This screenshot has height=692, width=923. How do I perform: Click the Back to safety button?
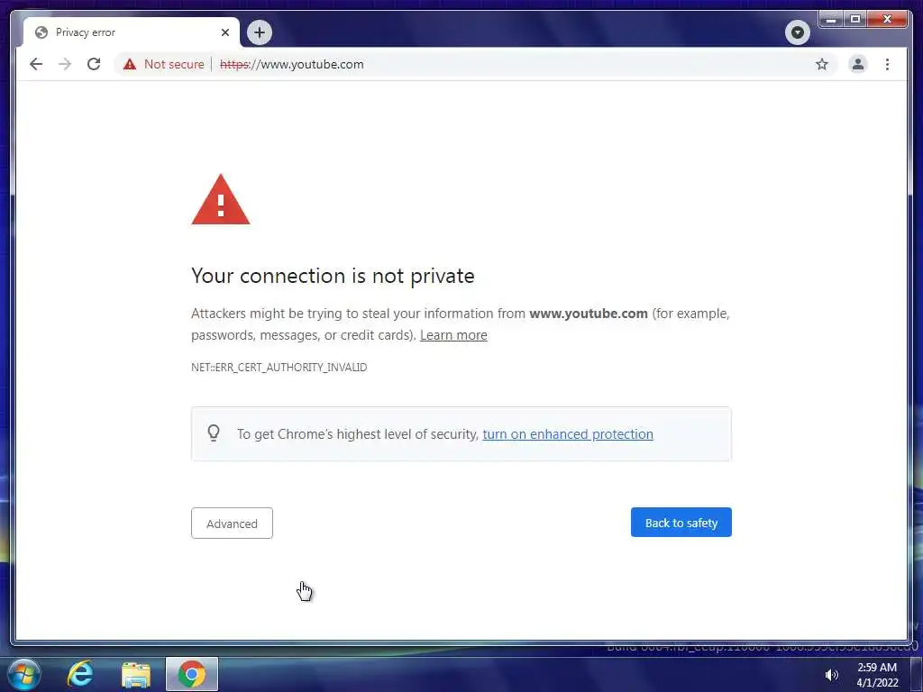click(x=681, y=523)
